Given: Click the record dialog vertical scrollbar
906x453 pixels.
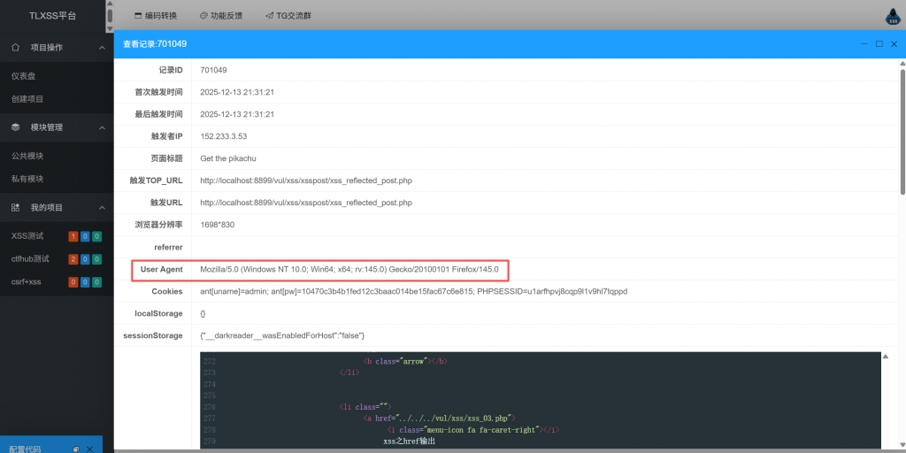Looking at the screenshot, I should pyautogui.click(x=903, y=131).
